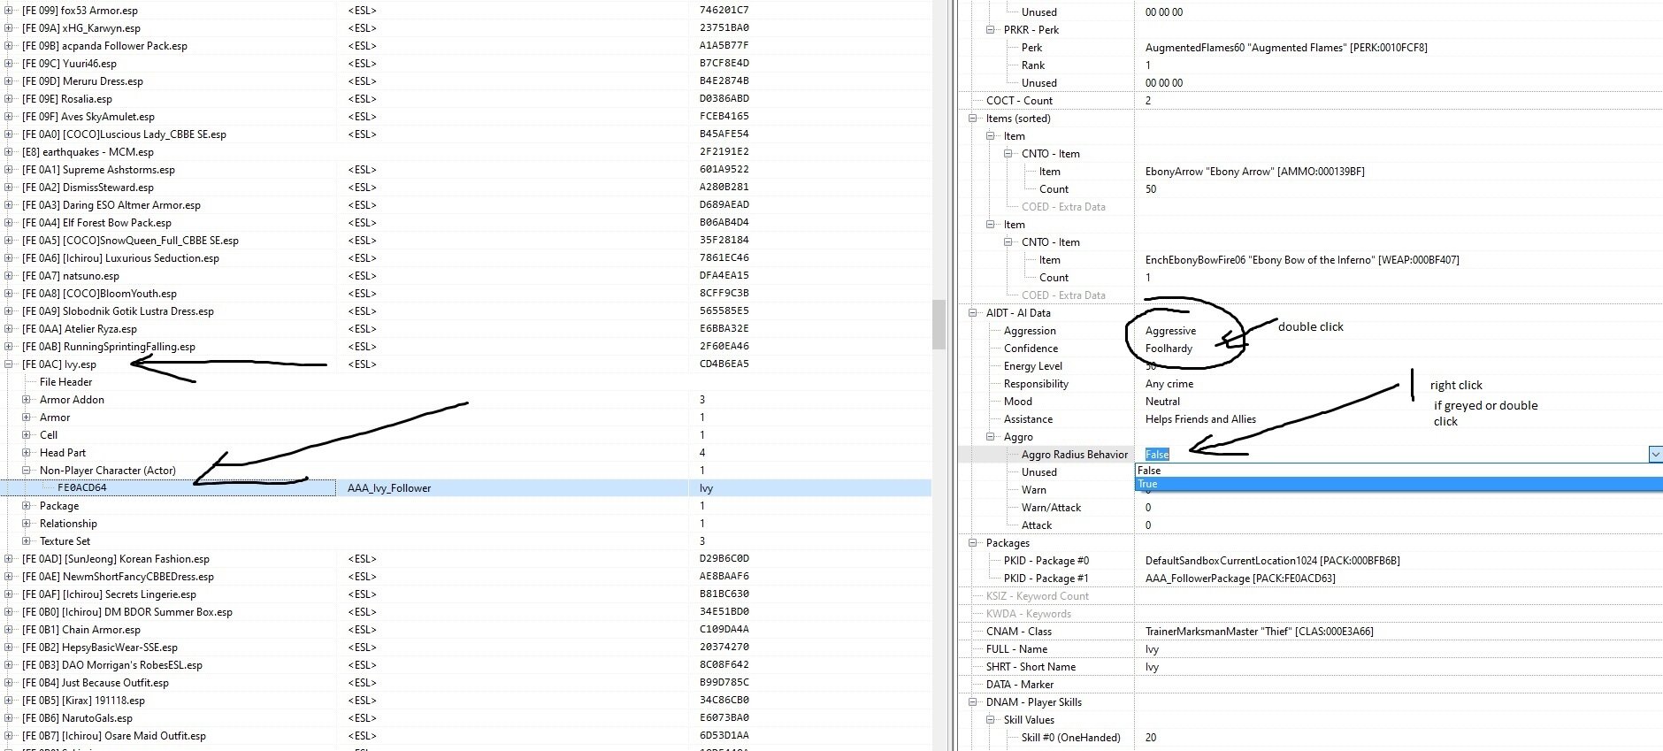Click the SHRT - Short Name value Ivy
Image resolution: width=1663 pixels, height=751 pixels.
(x=1152, y=667)
